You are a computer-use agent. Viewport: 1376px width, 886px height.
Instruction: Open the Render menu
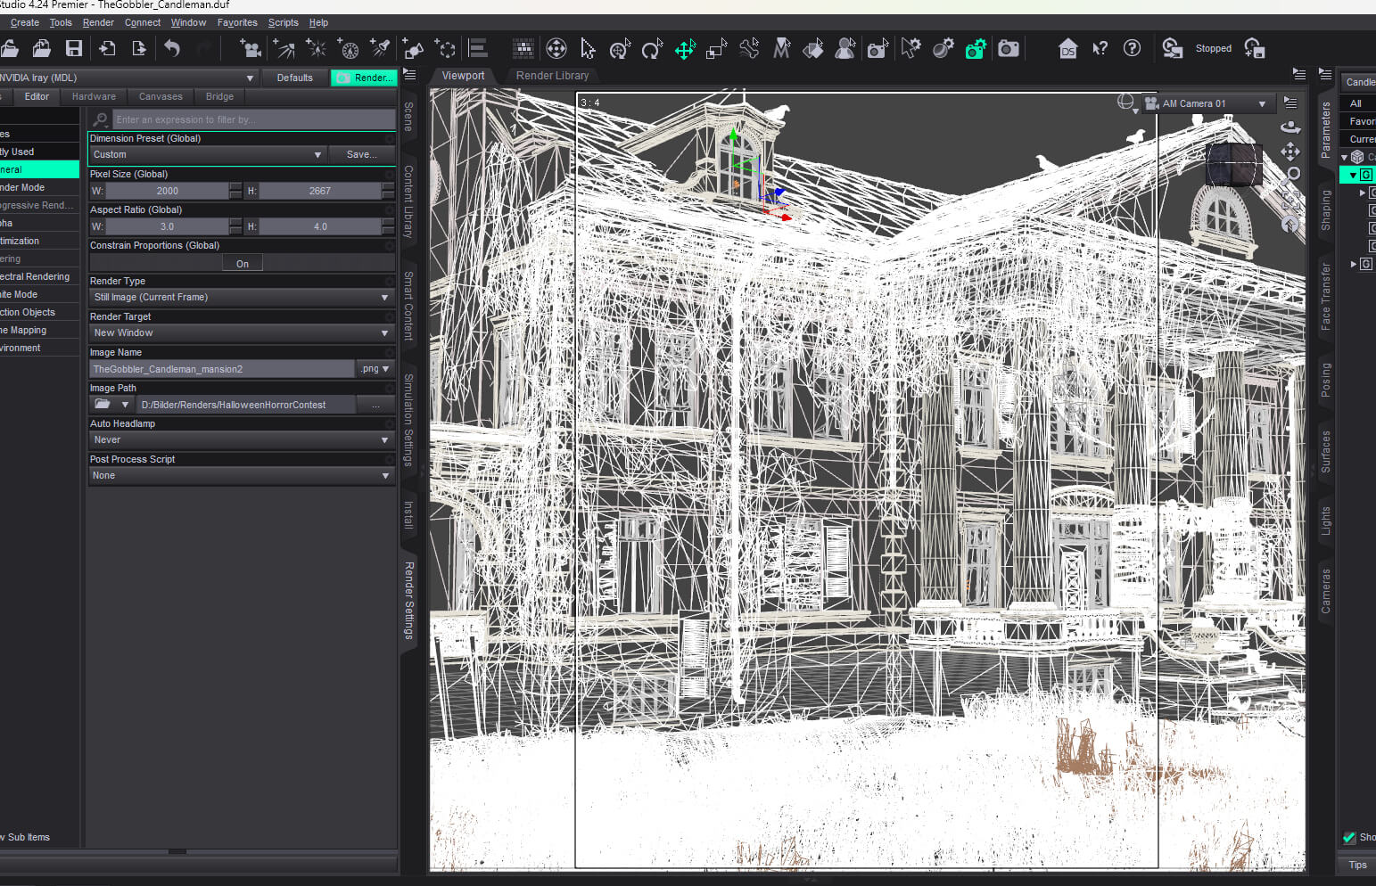coord(98,22)
